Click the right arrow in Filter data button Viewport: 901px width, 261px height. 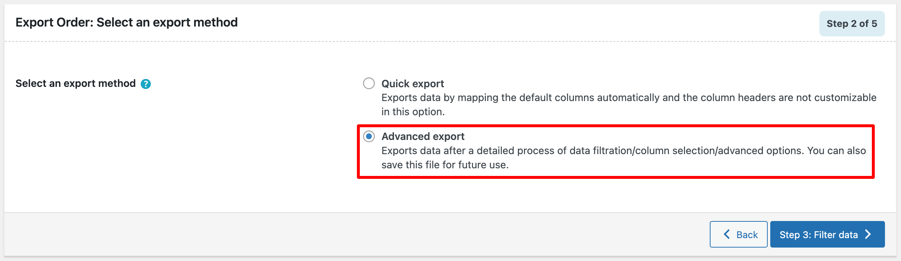pos(867,234)
